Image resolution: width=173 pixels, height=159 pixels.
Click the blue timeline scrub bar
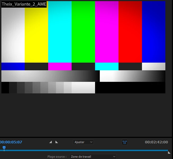(x=84, y=150)
